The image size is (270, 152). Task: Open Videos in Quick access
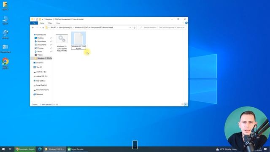click(x=40, y=55)
